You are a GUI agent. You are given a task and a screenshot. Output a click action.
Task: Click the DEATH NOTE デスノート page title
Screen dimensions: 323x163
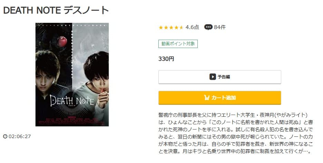pos(56,10)
